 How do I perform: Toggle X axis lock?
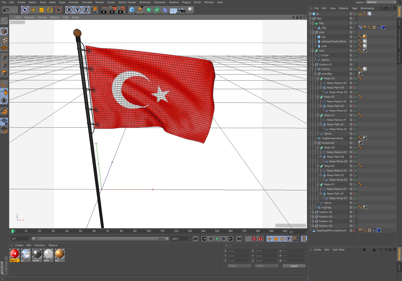pyautogui.click(x=69, y=10)
